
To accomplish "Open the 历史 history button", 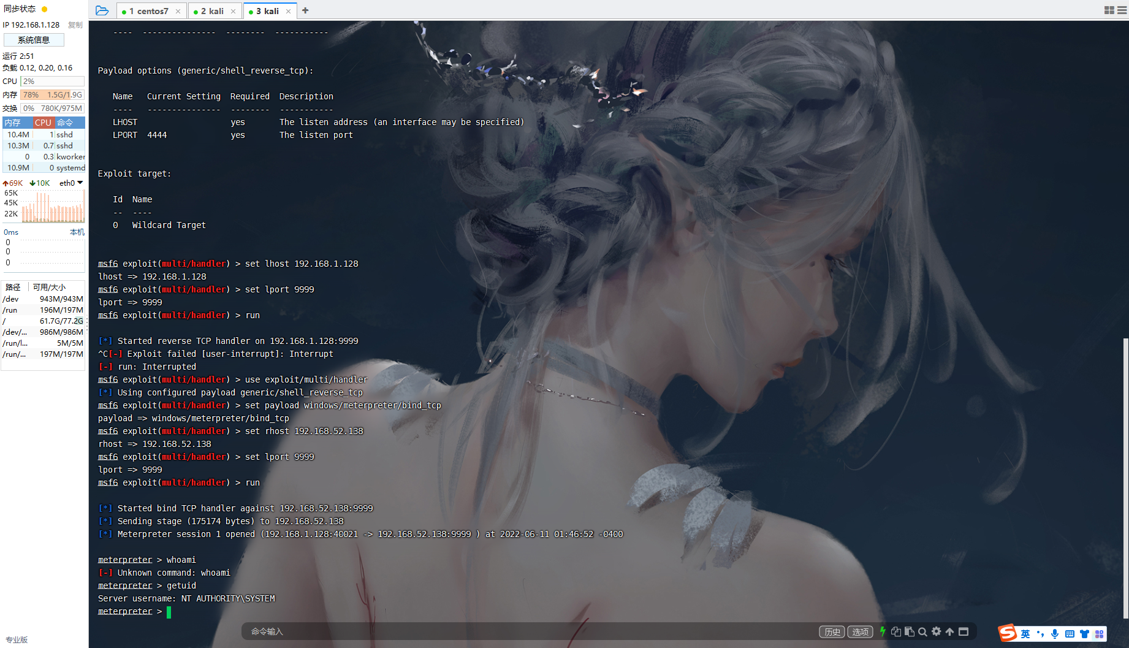I will (832, 631).
